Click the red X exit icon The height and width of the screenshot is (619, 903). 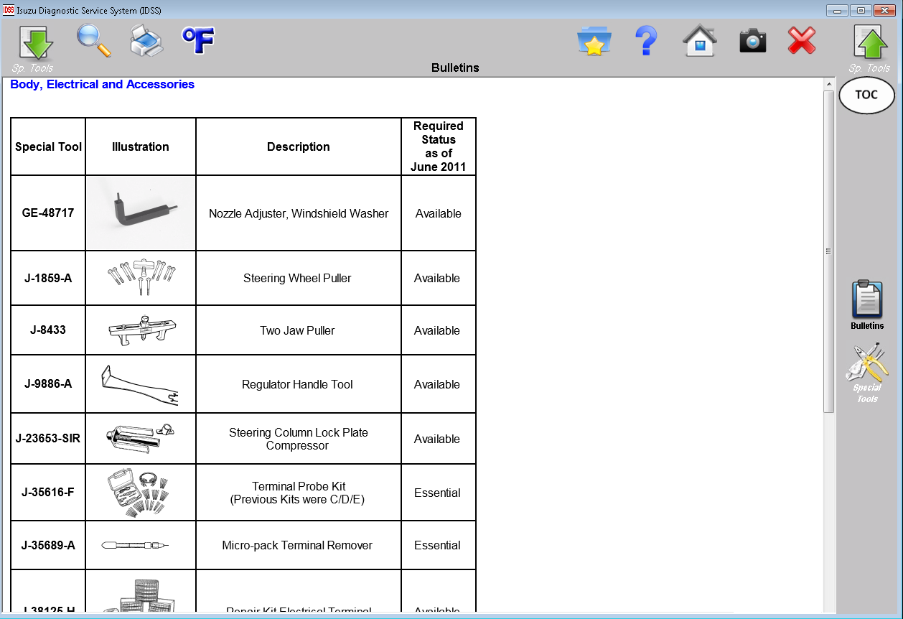click(802, 40)
